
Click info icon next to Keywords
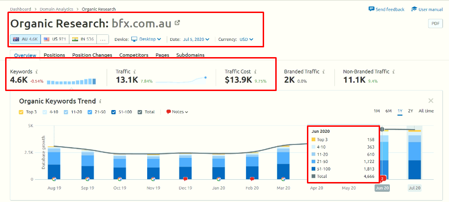36,72
